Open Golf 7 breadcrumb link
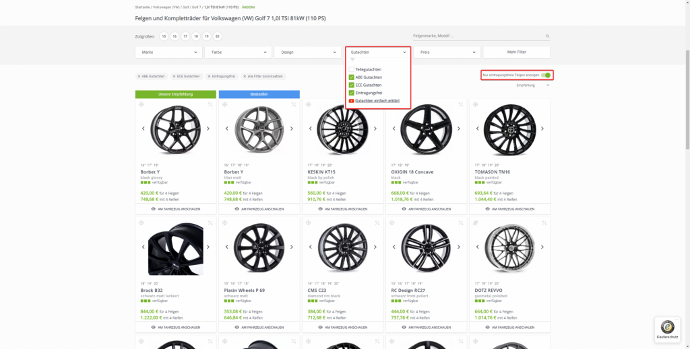Screen dimensions: 690x349 click(x=196, y=7)
